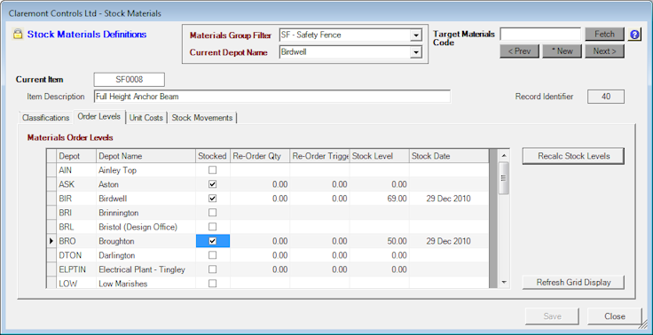
Task: Click the AIN depot code cell
Action: (x=76, y=170)
